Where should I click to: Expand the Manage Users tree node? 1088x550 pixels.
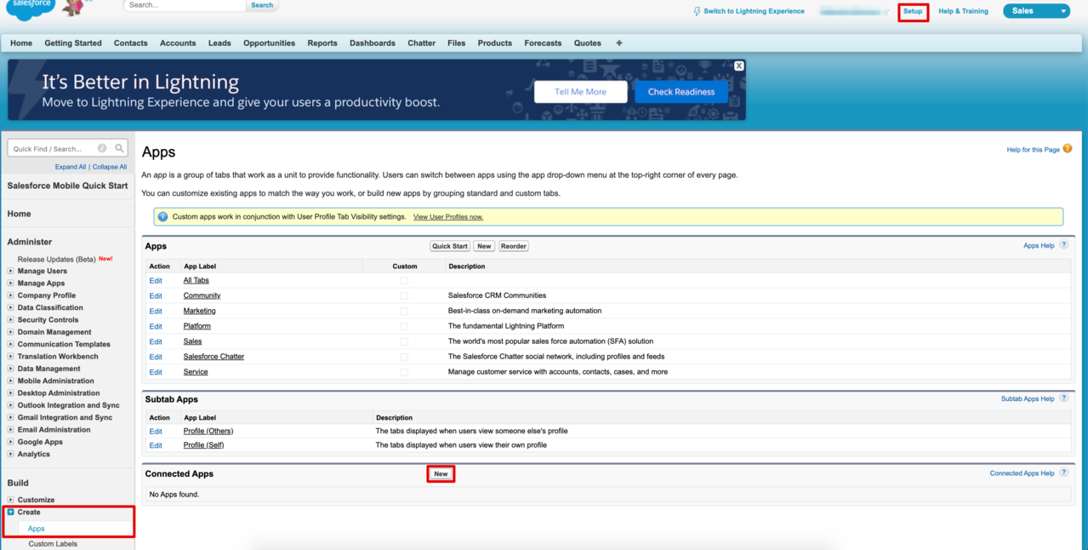click(x=11, y=271)
